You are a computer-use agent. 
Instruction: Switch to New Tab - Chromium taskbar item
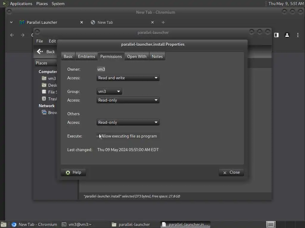pos(35,224)
